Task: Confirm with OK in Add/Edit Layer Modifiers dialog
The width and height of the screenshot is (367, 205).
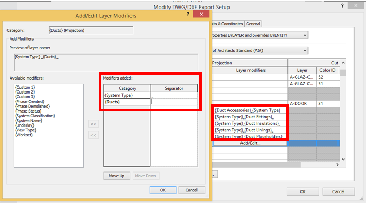Action: point(163,190)
